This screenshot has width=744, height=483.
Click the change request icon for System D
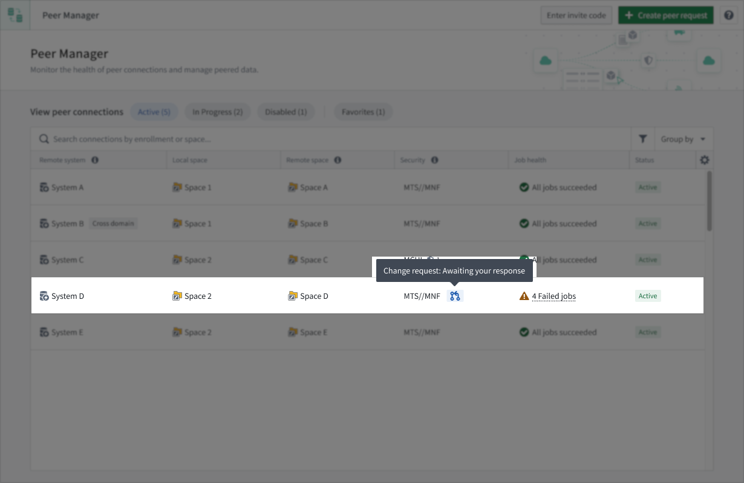455,296
